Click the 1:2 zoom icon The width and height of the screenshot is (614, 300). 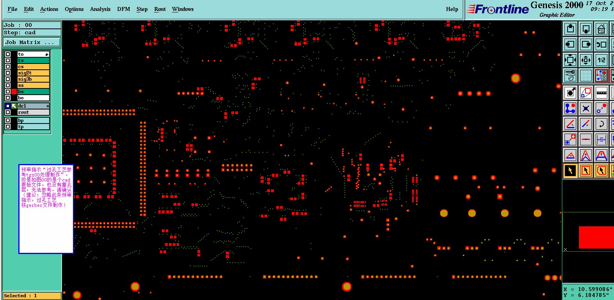coord(601,60)
